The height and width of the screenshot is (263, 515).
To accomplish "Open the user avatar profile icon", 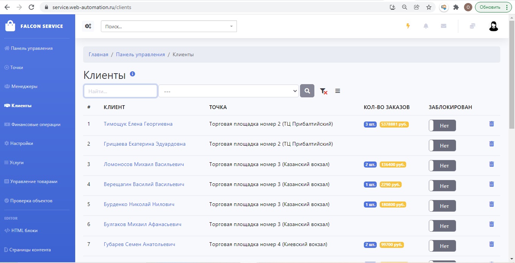I will click(x=493, y=26).
